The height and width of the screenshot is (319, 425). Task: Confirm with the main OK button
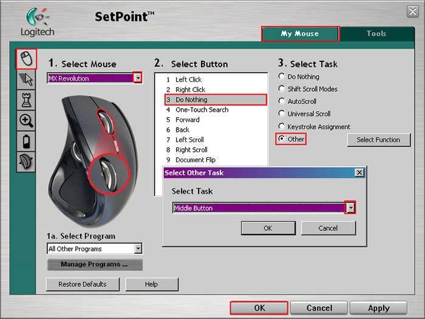tap(259, 308)
